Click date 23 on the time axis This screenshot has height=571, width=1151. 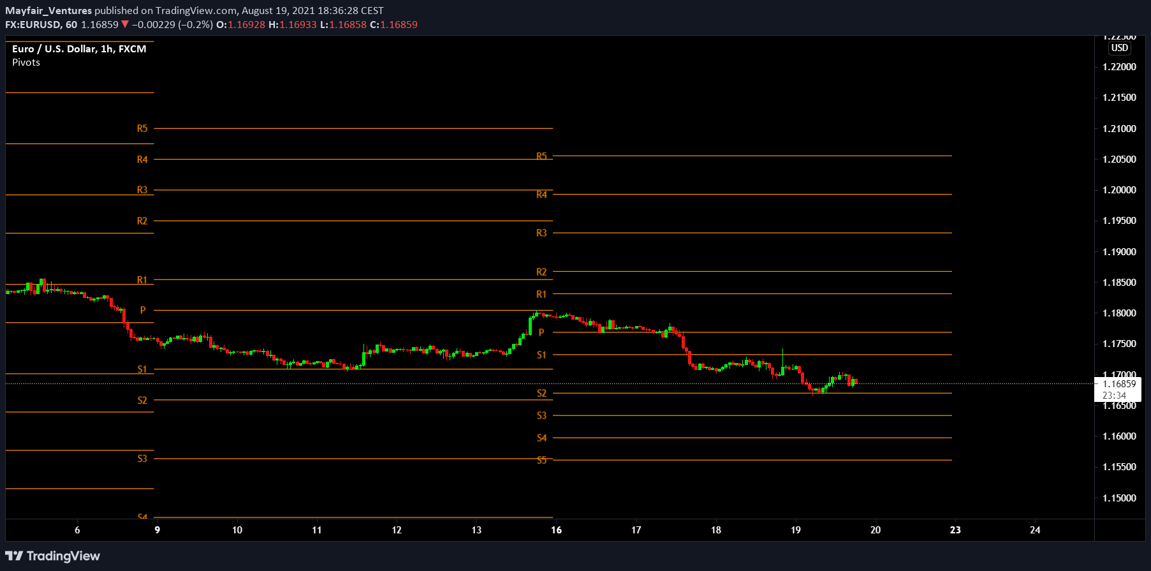click(955, 530)
